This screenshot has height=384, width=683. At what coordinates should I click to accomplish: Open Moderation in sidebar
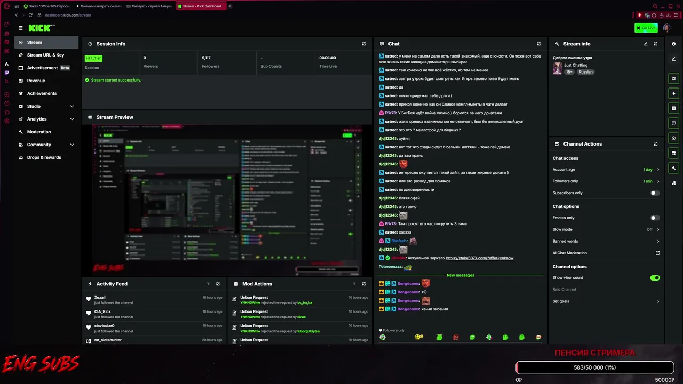(x=46, y=132)
